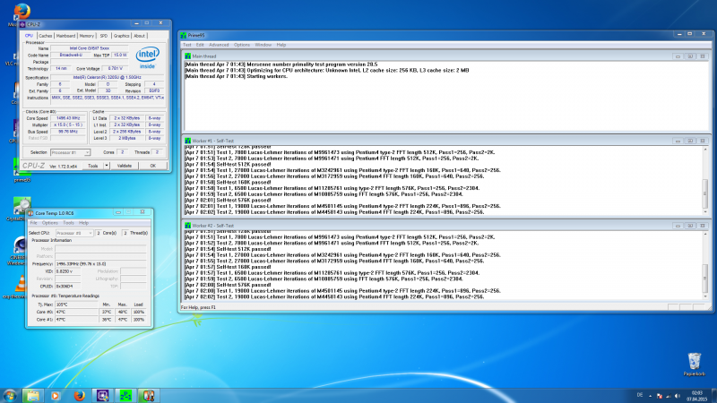The image size is (717, 403).
Task: Open the Action Center flag in the tray
Action: (x=659, y=396)
